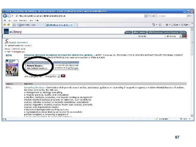Open the Edit menu
This screenshot has height=147, width=196.
(x=10, y=20)
